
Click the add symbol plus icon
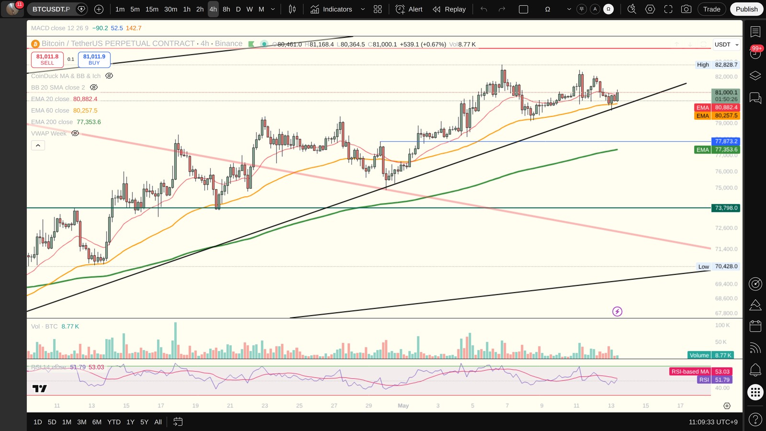pyautogui.click(x=99, y=9)
